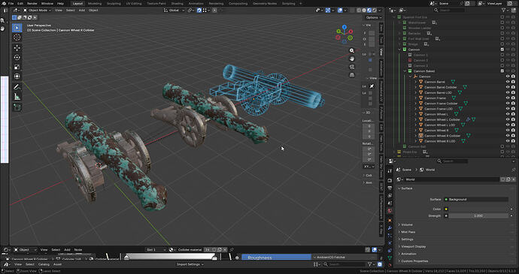Select the Measure tool
Viewport: 519px width, 274px height.
[17, 97]
